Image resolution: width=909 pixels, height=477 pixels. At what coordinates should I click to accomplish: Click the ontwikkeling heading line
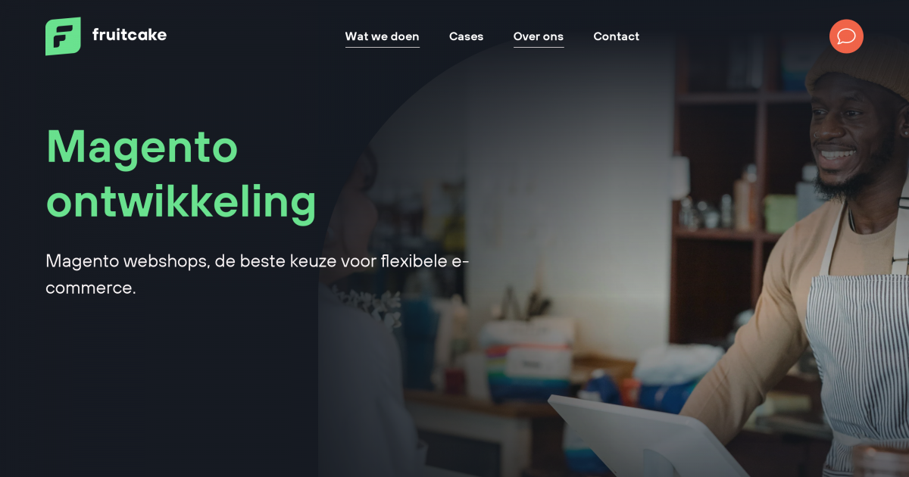[x=181, y=202]
